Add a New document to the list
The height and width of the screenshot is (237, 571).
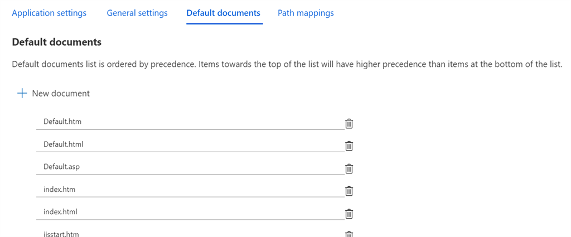click(x=54, y=94)
